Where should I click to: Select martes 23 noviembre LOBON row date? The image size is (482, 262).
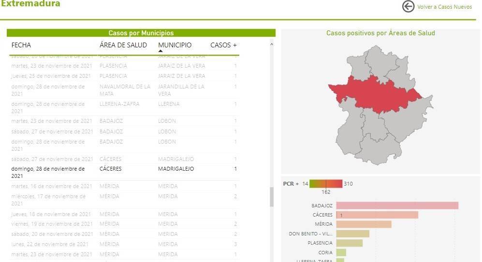52,121
